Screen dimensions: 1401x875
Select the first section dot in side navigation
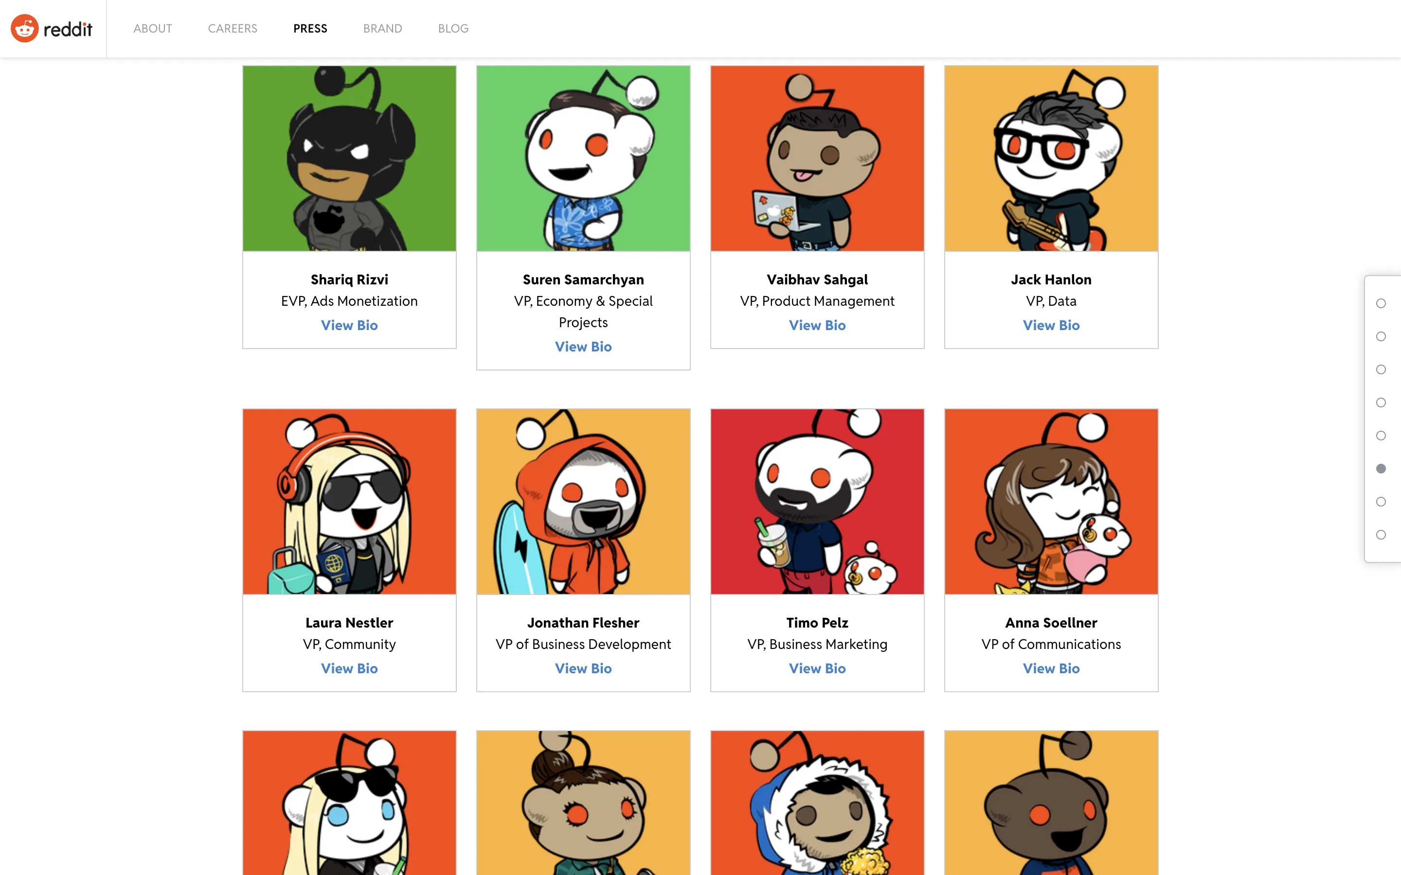pos(1381,303)
